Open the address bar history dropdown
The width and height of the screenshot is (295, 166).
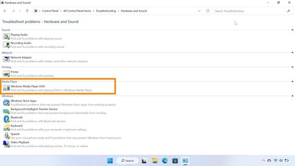[x=199, y=11]
